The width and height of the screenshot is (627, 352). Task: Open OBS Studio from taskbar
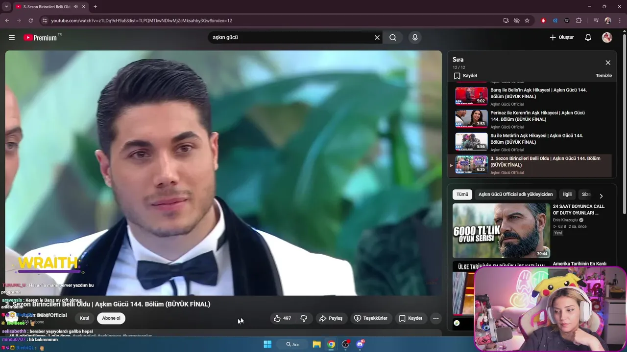[x=346, y=344]
